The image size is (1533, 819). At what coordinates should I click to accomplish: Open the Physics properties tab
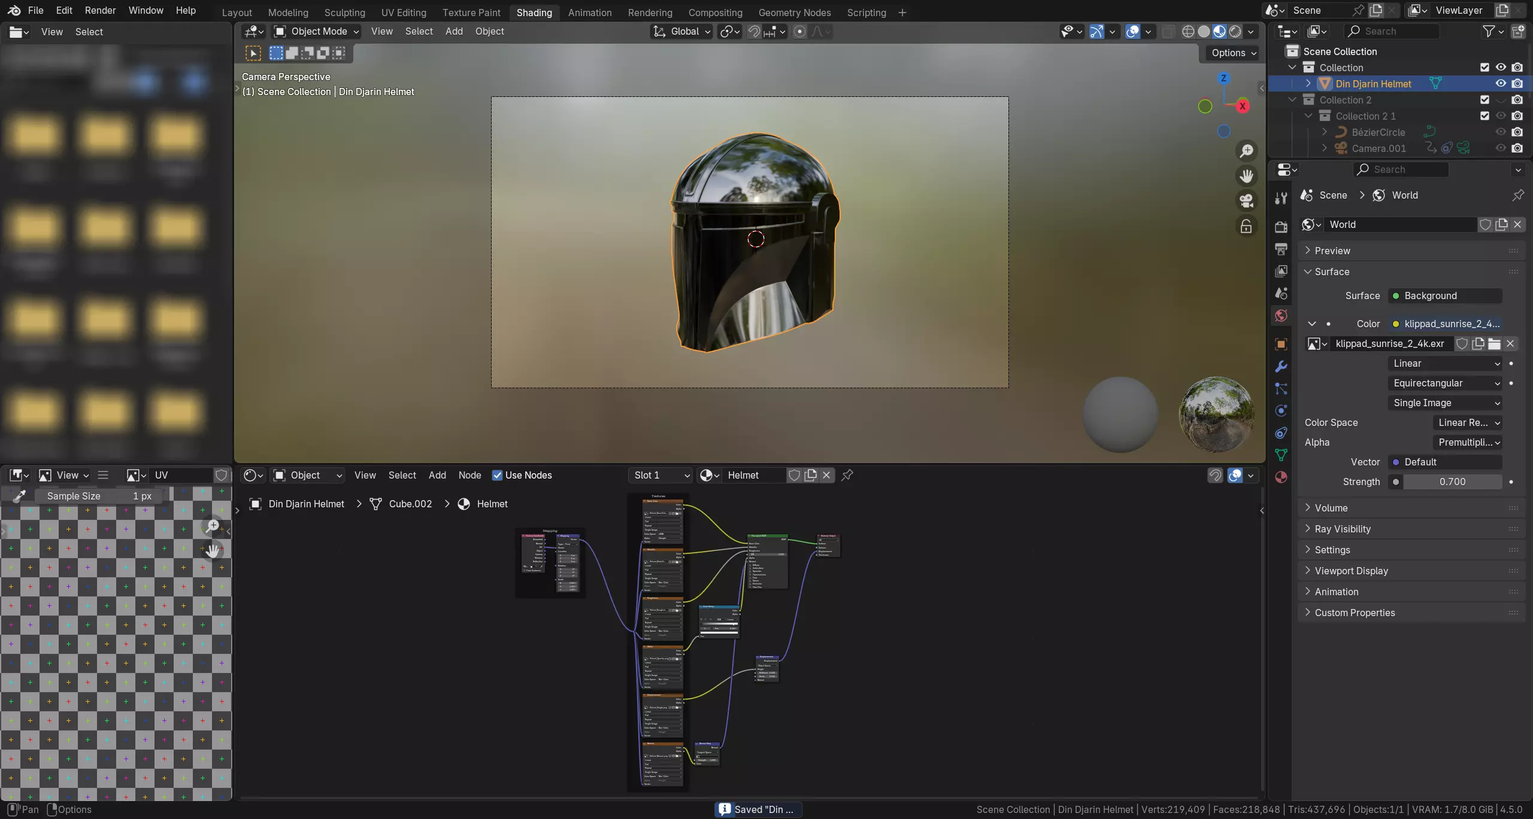click(1281, 410)
